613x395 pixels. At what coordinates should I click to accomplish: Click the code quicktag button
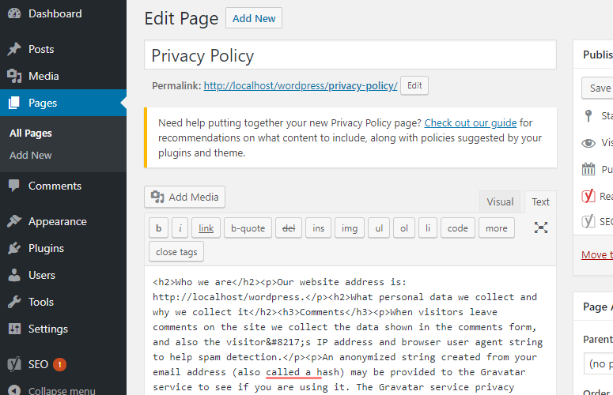point(457,228)
